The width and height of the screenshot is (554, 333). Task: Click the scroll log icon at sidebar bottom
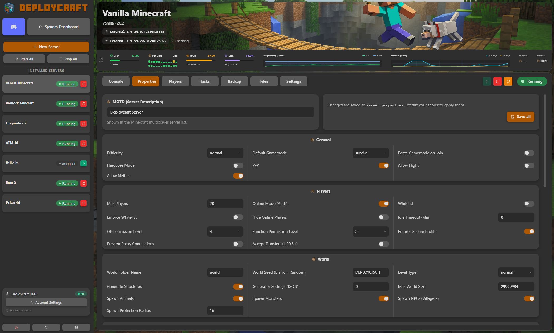pos(76,327)
